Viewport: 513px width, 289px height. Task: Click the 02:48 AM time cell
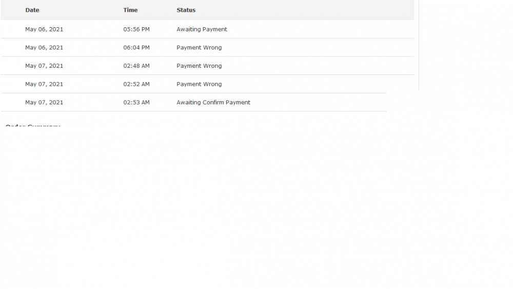136,66
